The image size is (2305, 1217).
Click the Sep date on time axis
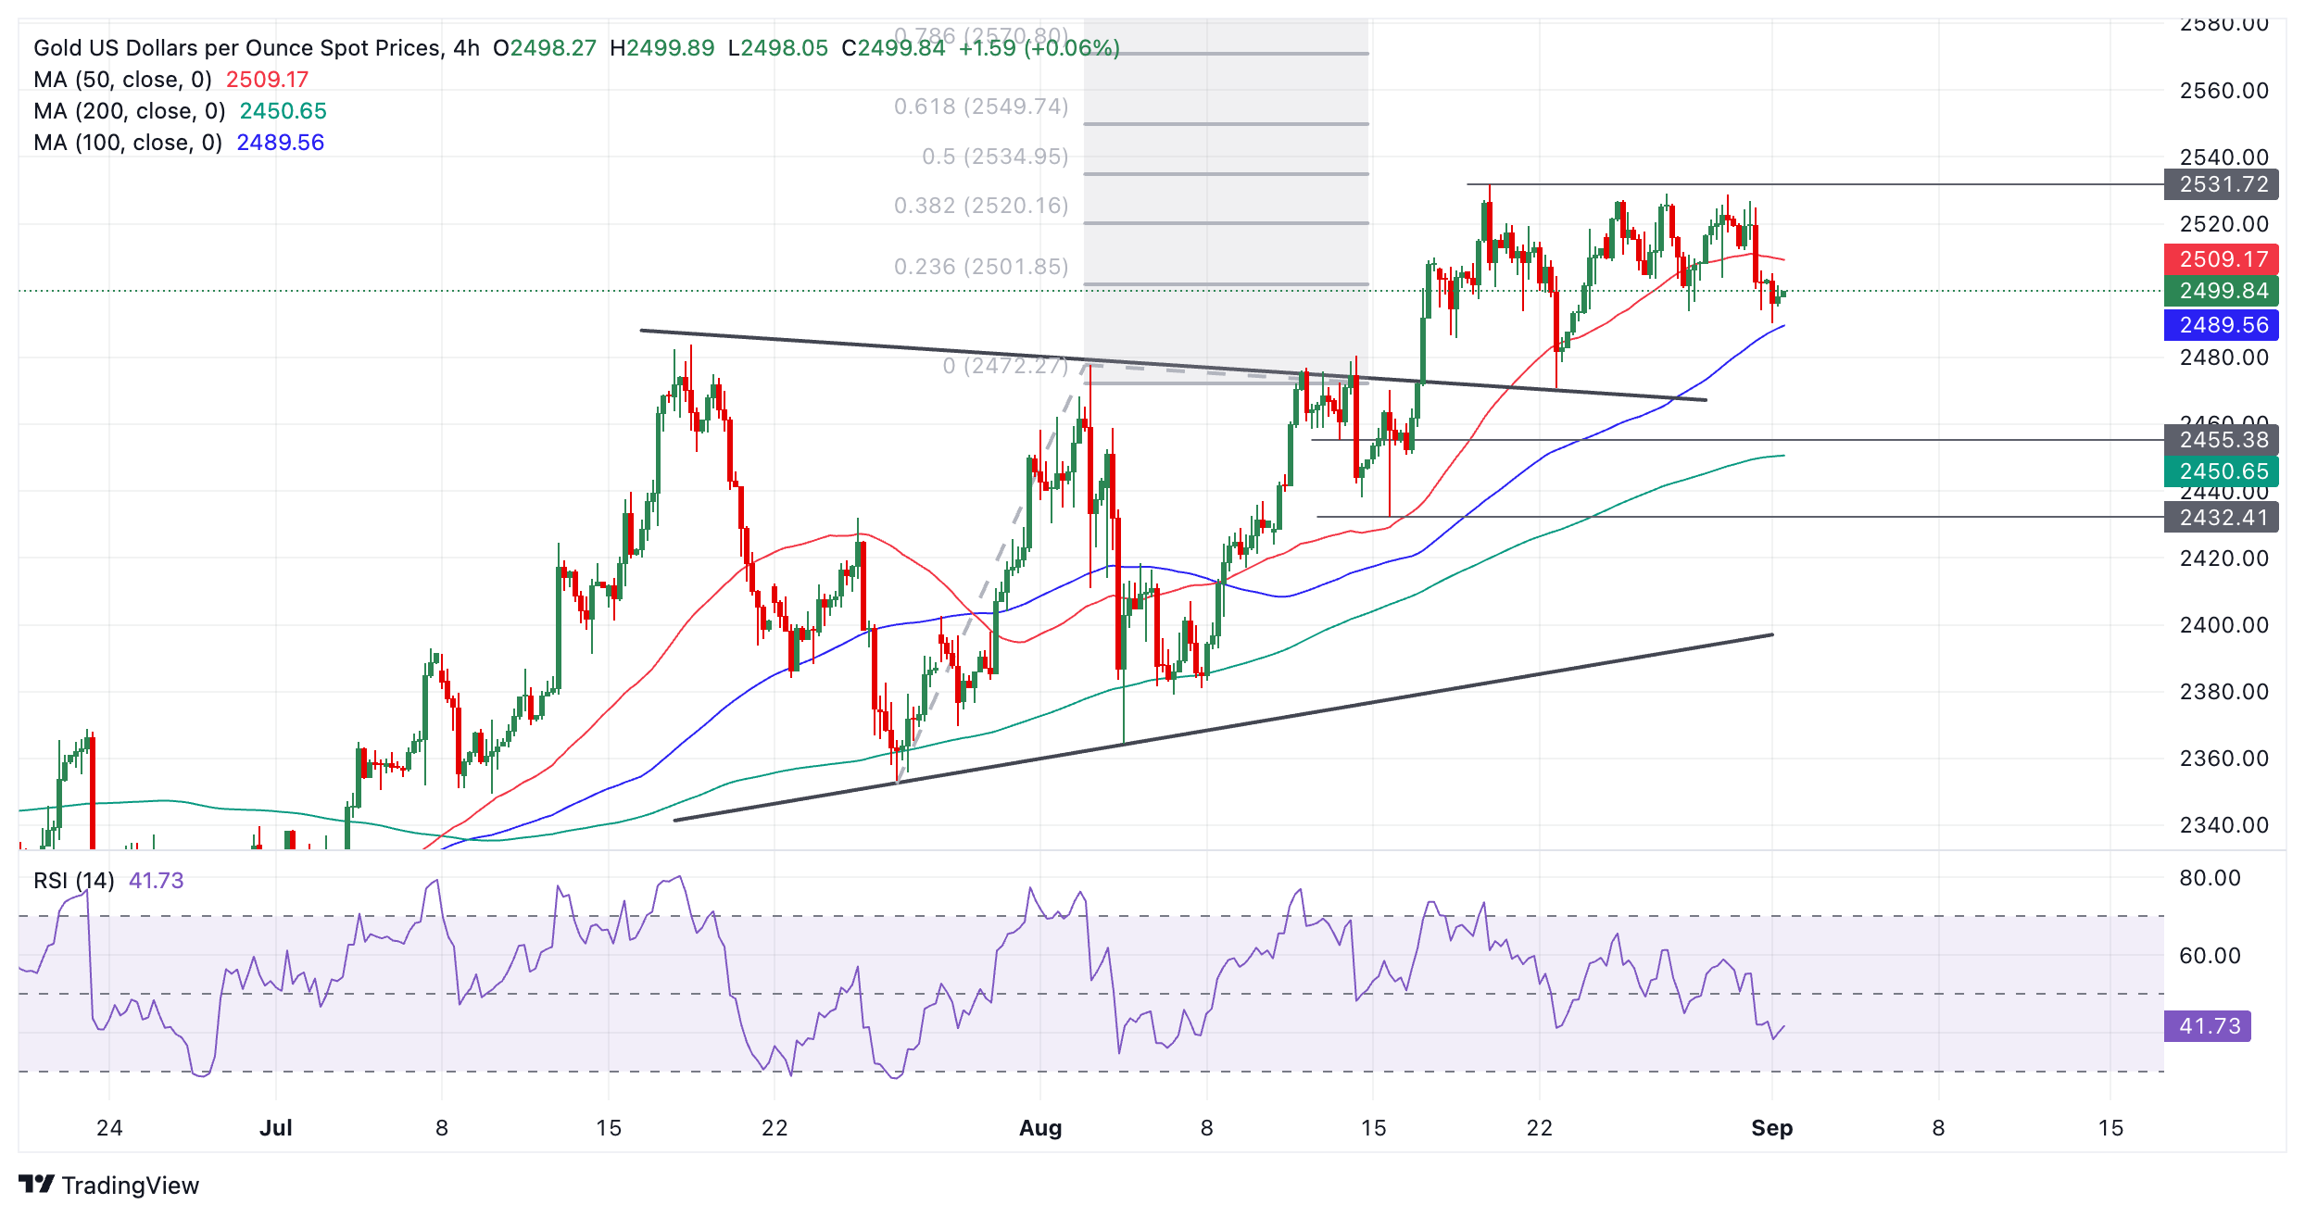[x=1771, y=1128]
